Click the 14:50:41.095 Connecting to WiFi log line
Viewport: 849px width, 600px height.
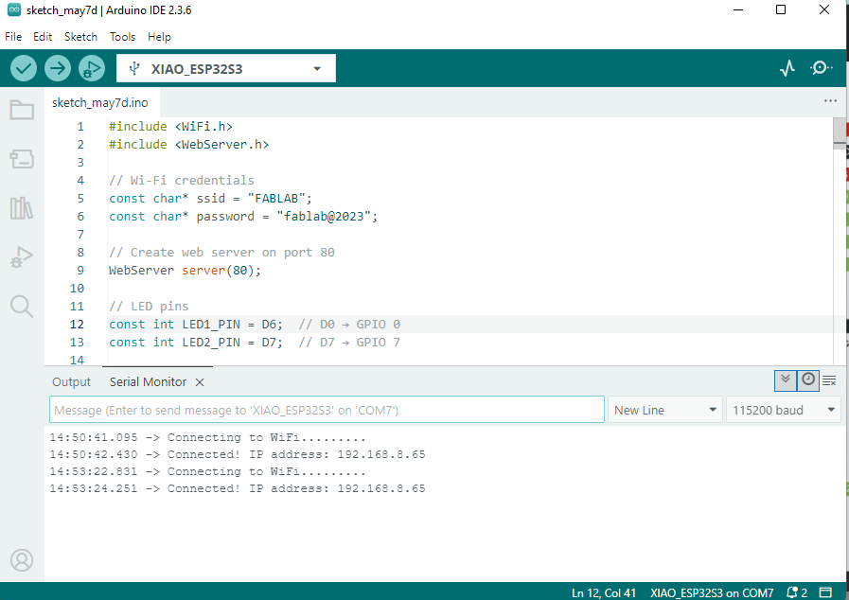point(208,437)
